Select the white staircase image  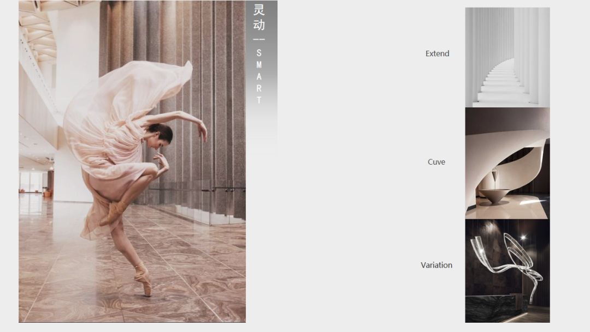point(507,57)
